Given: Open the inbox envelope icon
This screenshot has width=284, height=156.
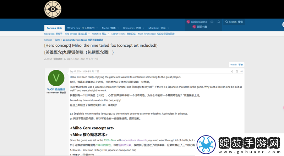Looking at the screenshot, I should click(x=212, y=22).
